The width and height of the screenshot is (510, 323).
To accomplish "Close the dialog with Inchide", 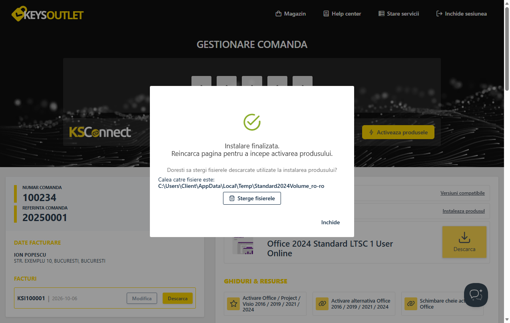I will coord(331,222).
